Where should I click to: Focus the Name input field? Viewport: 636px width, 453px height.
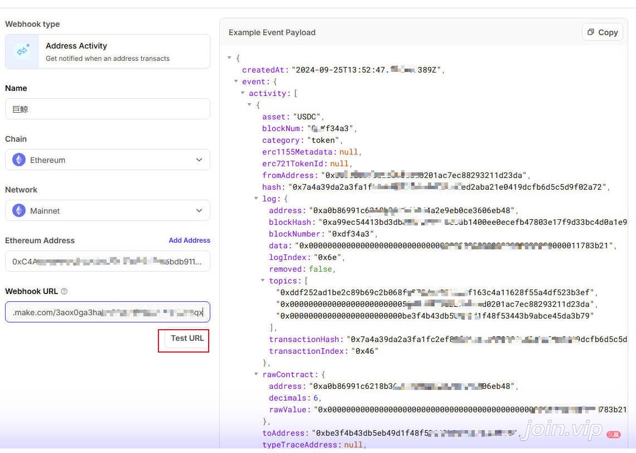point(108,109)
